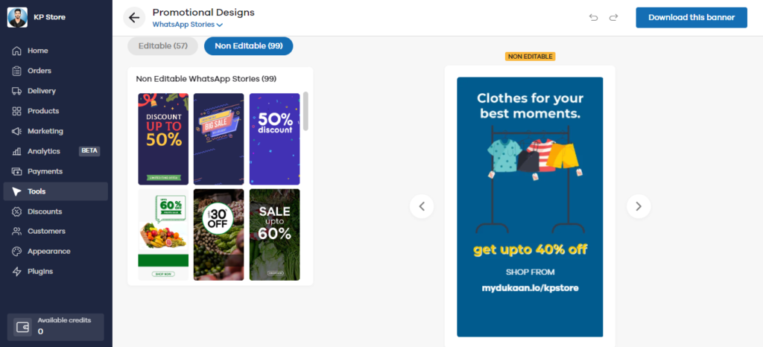Open Home from the sidebar

click(37, 51)
